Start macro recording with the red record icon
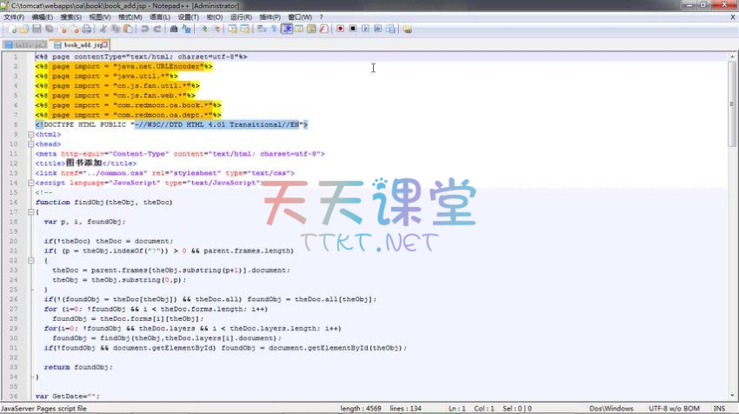739x414 pixels. (340, 29)
